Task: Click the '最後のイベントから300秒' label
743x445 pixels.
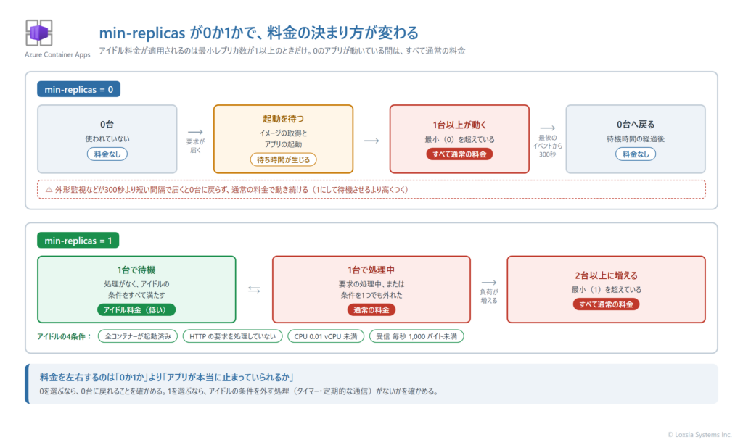Action: pyautogui.click(x=547, y=146)
